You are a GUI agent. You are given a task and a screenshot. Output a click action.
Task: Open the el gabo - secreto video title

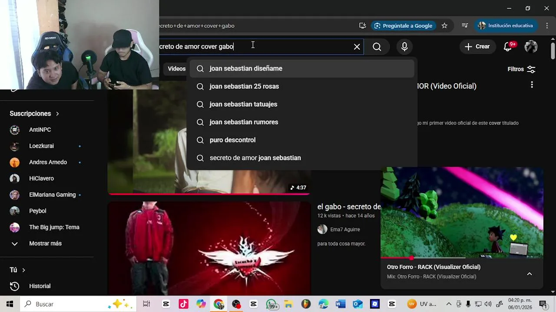click(349, 207)
